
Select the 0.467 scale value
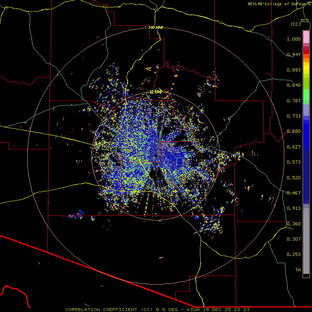[x=294, y=193]
